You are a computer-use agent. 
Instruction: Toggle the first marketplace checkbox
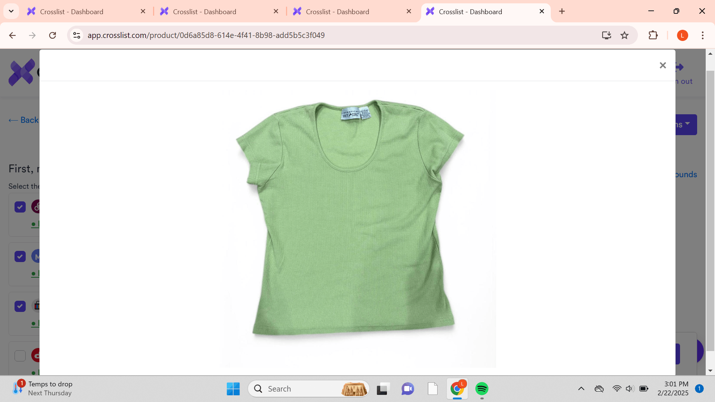pyautogui.click(x=20, y=207)
